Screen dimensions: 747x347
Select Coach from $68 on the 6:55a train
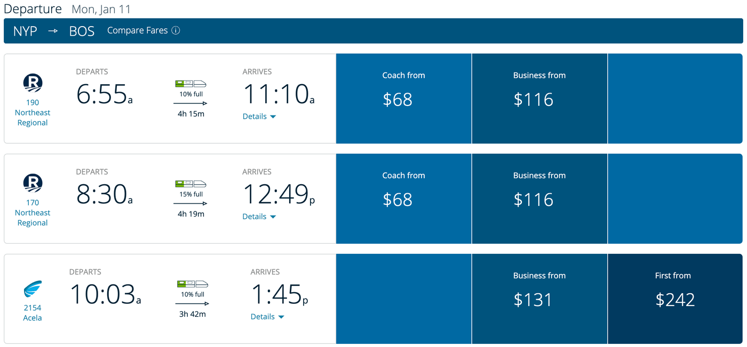pos(403,98)
